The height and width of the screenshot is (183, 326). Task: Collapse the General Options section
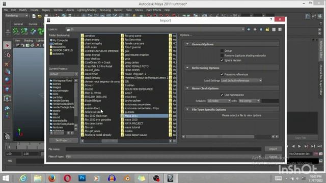[x=187, y=44]
